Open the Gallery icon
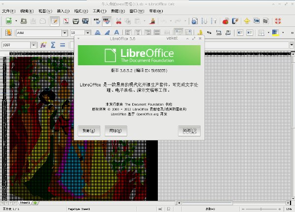 click(x=256, y=21)
